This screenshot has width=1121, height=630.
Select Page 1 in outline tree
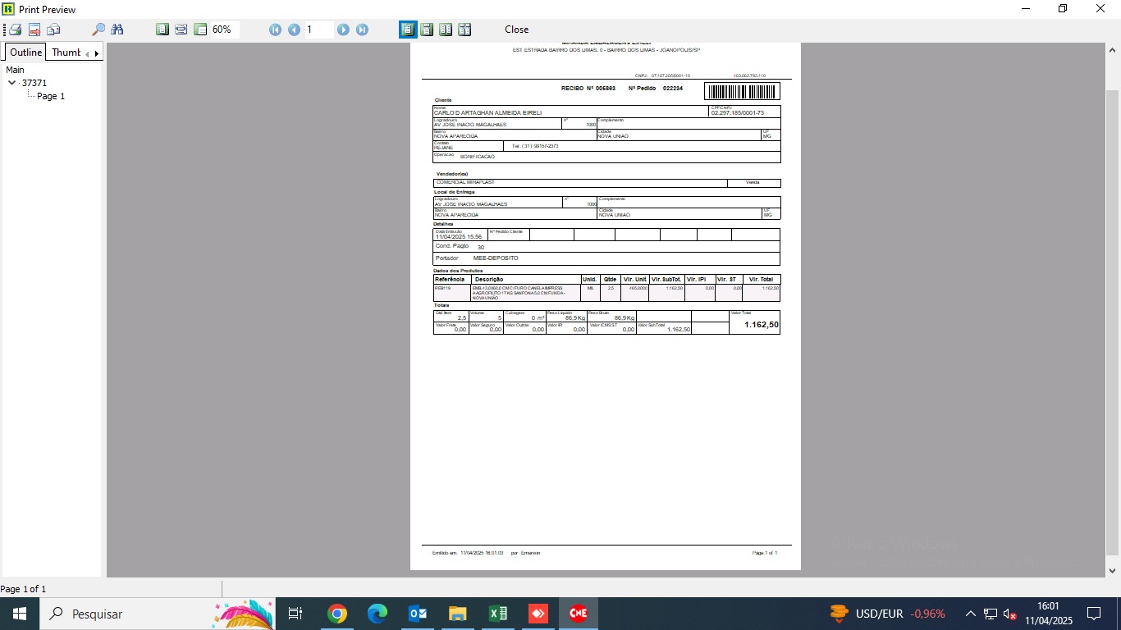pyautogui.click(x=50, y=96)
